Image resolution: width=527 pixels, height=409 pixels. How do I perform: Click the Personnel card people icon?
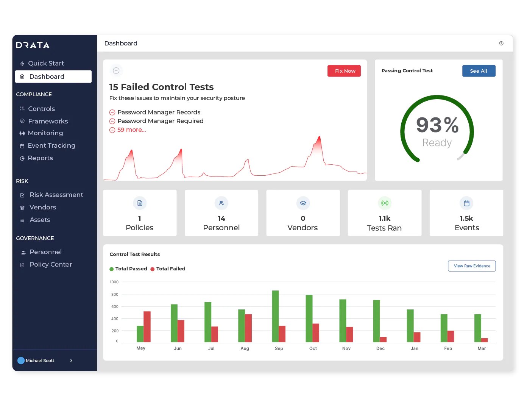click(x=221, y=203)
